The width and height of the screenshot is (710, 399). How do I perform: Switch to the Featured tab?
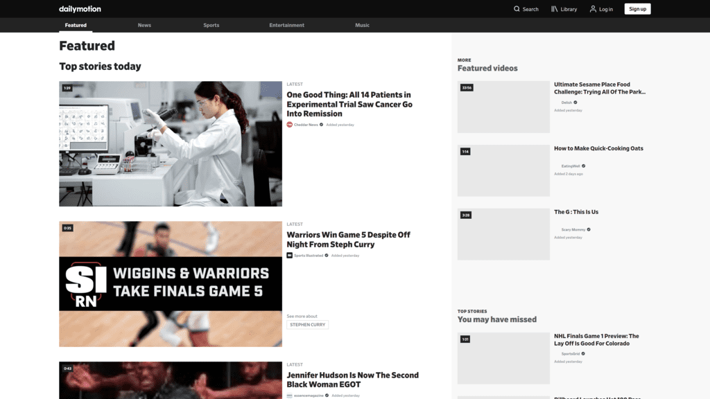76,26
